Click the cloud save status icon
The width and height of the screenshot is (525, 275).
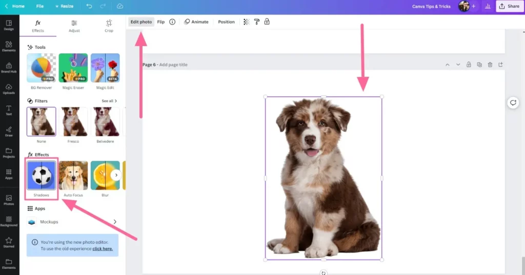[x=120, y=6]
